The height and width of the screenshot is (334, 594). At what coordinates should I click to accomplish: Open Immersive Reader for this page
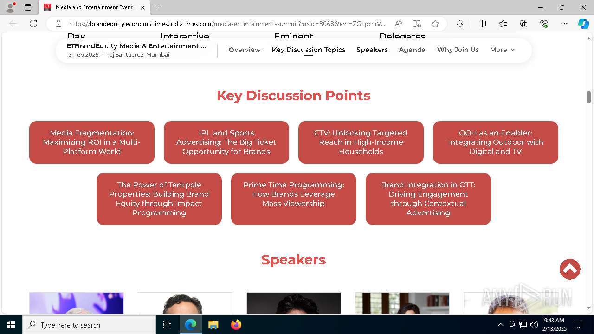(417, 24)
